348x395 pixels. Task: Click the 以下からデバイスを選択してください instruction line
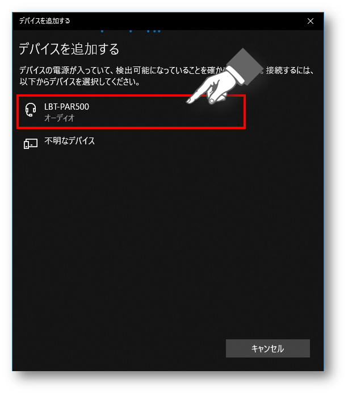79,82
